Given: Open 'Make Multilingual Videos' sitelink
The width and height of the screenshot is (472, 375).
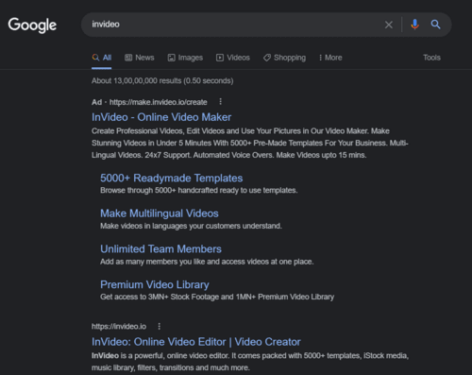Looking at the screenshot, I should pyautogui.click(x=160, y=213).
